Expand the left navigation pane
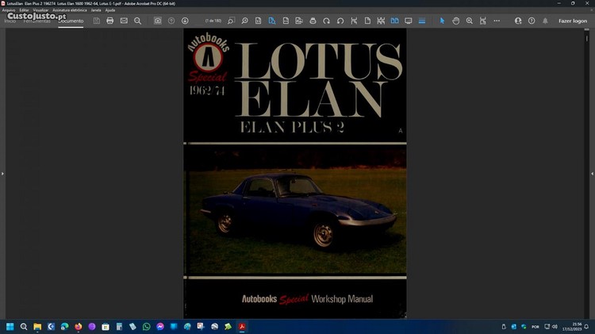Screen dimensions: 595x334 [x=2, y=173]
